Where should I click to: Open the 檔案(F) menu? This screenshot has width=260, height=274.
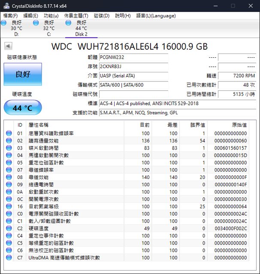click(11, 16)
